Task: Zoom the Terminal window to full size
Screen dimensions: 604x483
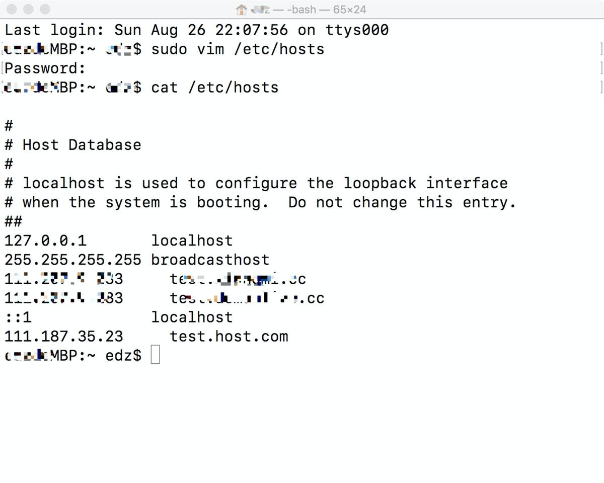Action: pyautogui.click(x=45, y=9)
